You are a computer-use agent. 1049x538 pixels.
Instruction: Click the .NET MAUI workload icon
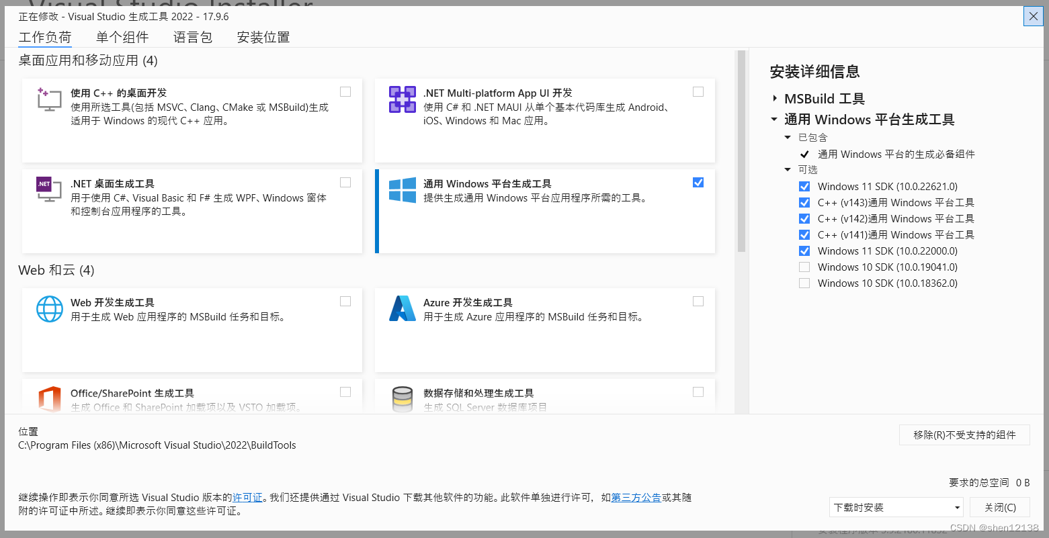point(402,99)
